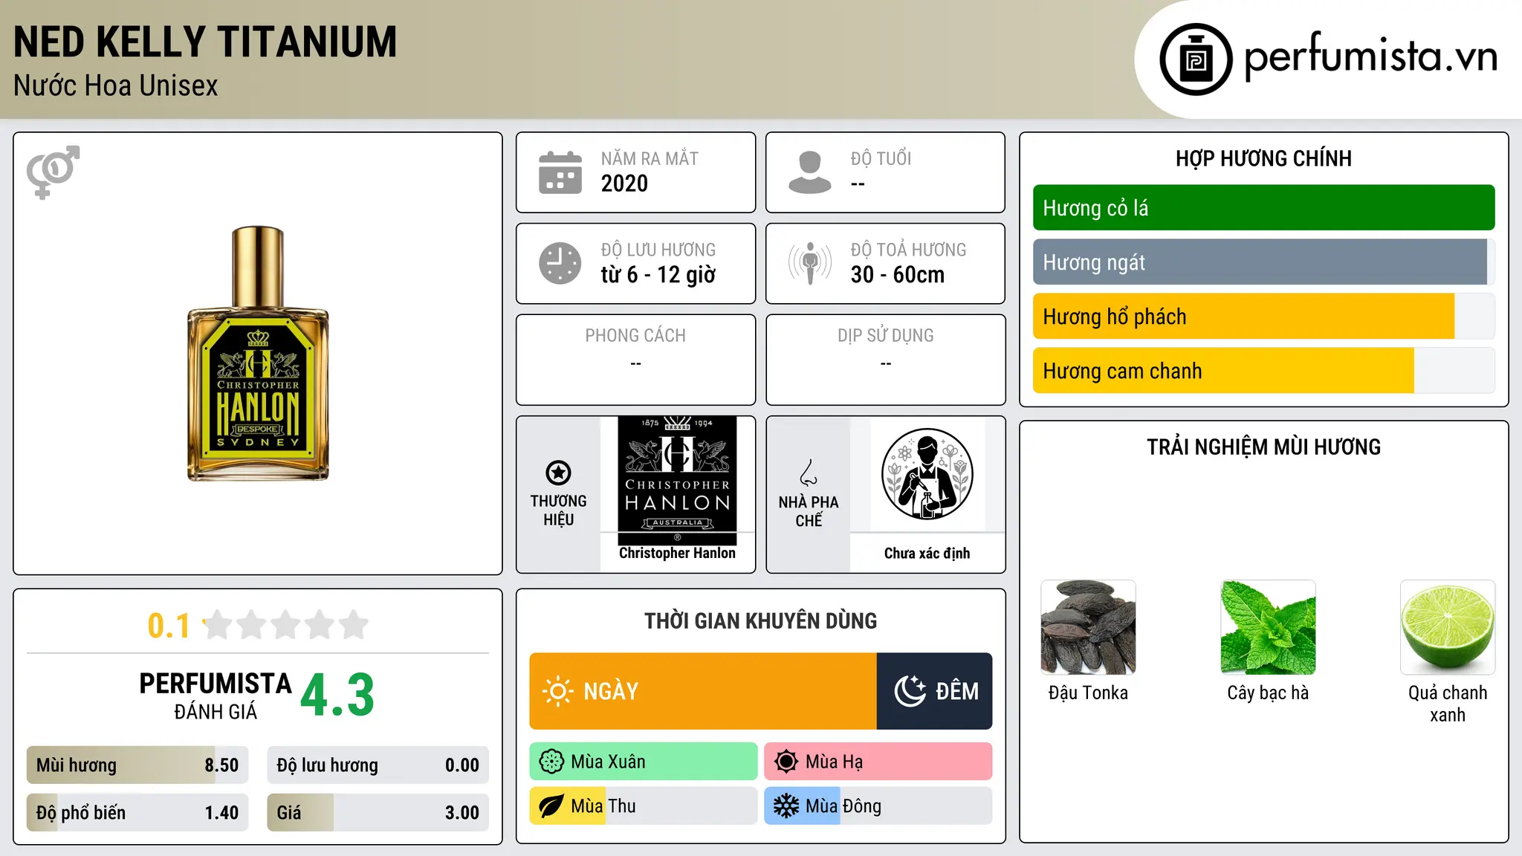
Task: Click the Hương ngát accord bar
Action: pyautogui.click(x=1263, y=262)
